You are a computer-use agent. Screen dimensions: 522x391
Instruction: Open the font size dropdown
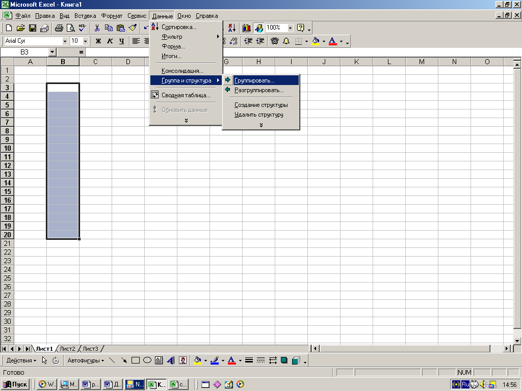coord(86,41)
